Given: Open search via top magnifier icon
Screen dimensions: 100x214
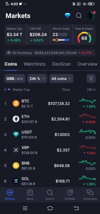Looking at the screenshot, I should click(79, 16).
